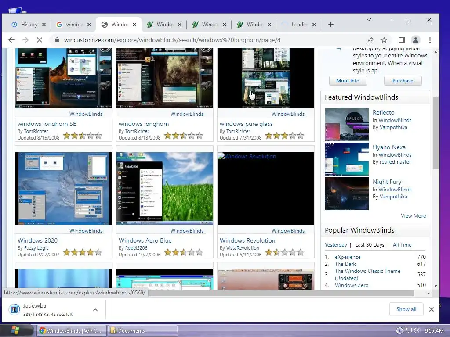Click WindowBlinds category under windows longhorn SE
The height and width of the screenshot is (337, 450).
pyautogui.click(x=86, y=114)
